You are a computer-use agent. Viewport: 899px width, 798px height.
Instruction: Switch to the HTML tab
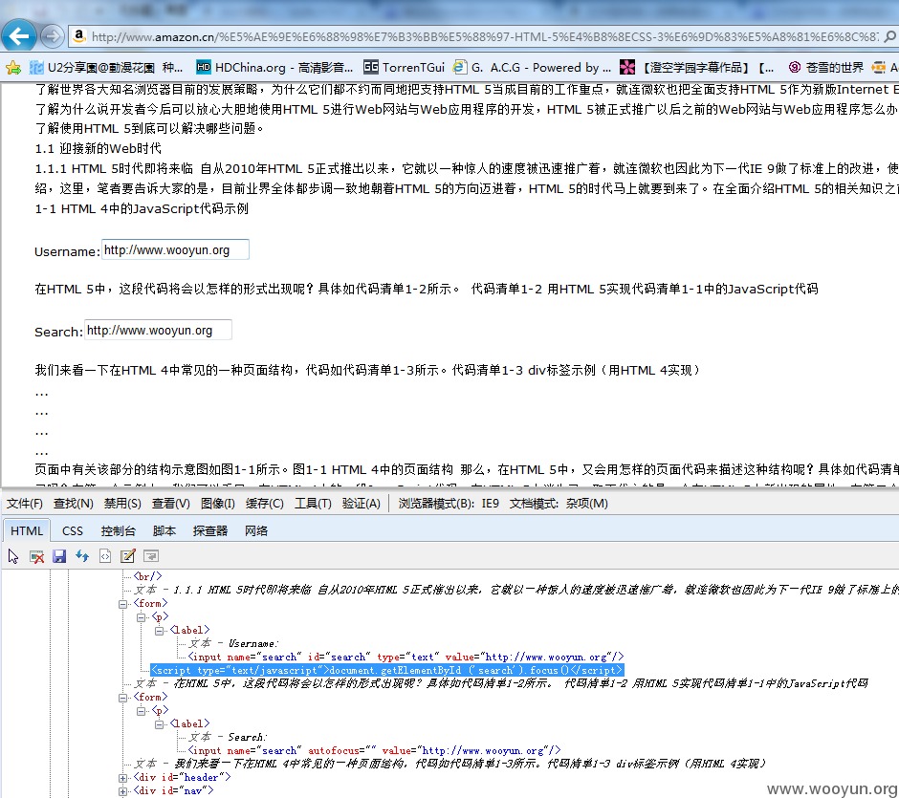pyautogui.click(x=27, y=531)
